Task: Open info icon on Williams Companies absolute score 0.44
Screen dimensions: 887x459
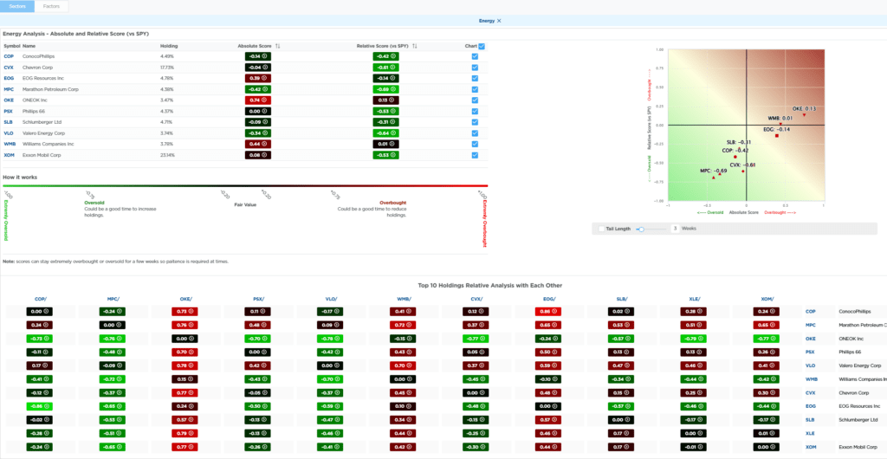Action: (264, 144)
